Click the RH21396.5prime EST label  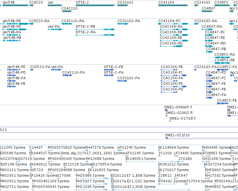(90, 187)
